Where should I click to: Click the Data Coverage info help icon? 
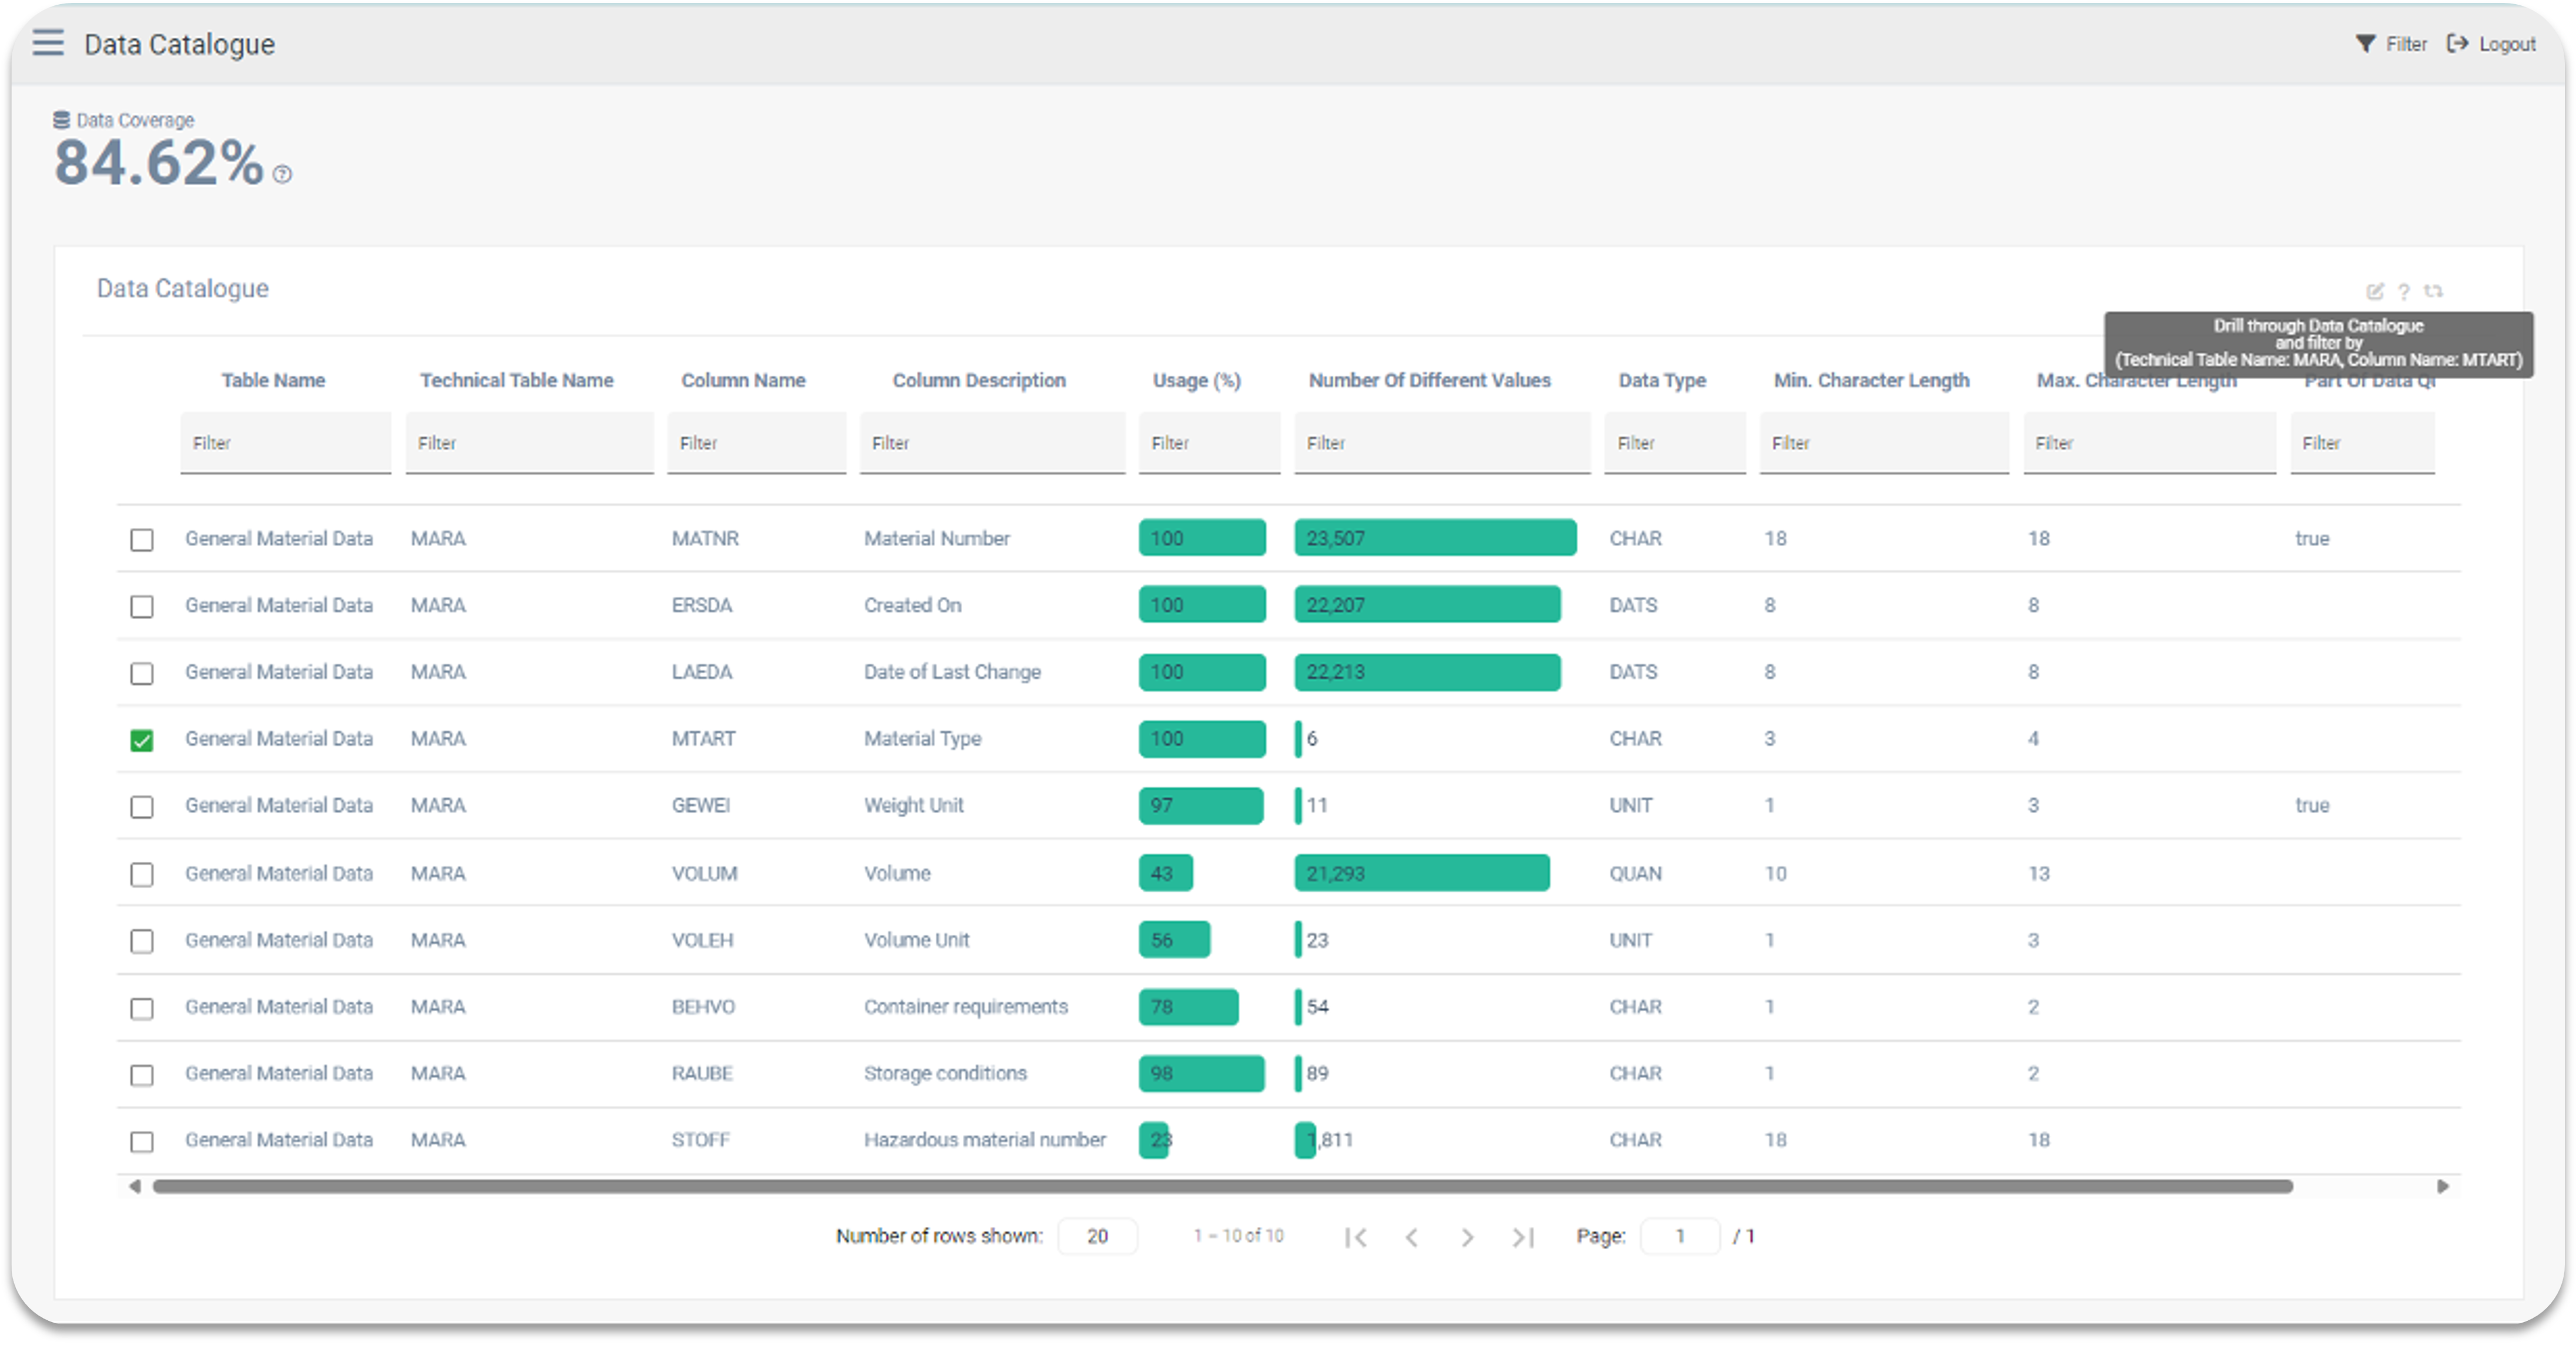(283, 175)
